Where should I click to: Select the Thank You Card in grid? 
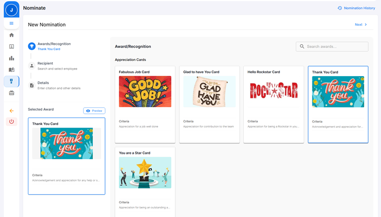pyautogui.click(x=338, y=105)
